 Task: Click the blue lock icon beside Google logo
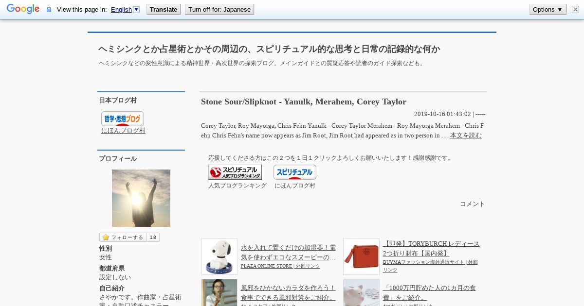tap(49, 10)
